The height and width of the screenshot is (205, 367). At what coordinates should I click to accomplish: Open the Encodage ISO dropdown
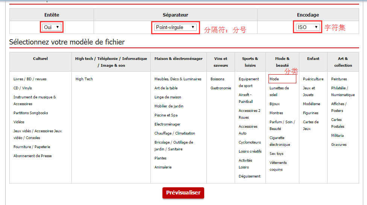307,27
